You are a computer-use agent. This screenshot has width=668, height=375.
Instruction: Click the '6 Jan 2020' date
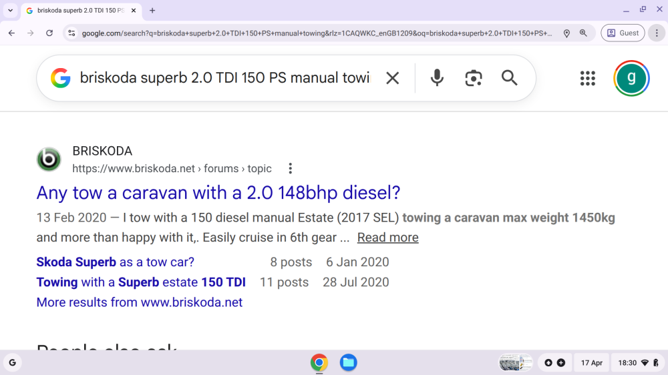(x=357, y=262)
